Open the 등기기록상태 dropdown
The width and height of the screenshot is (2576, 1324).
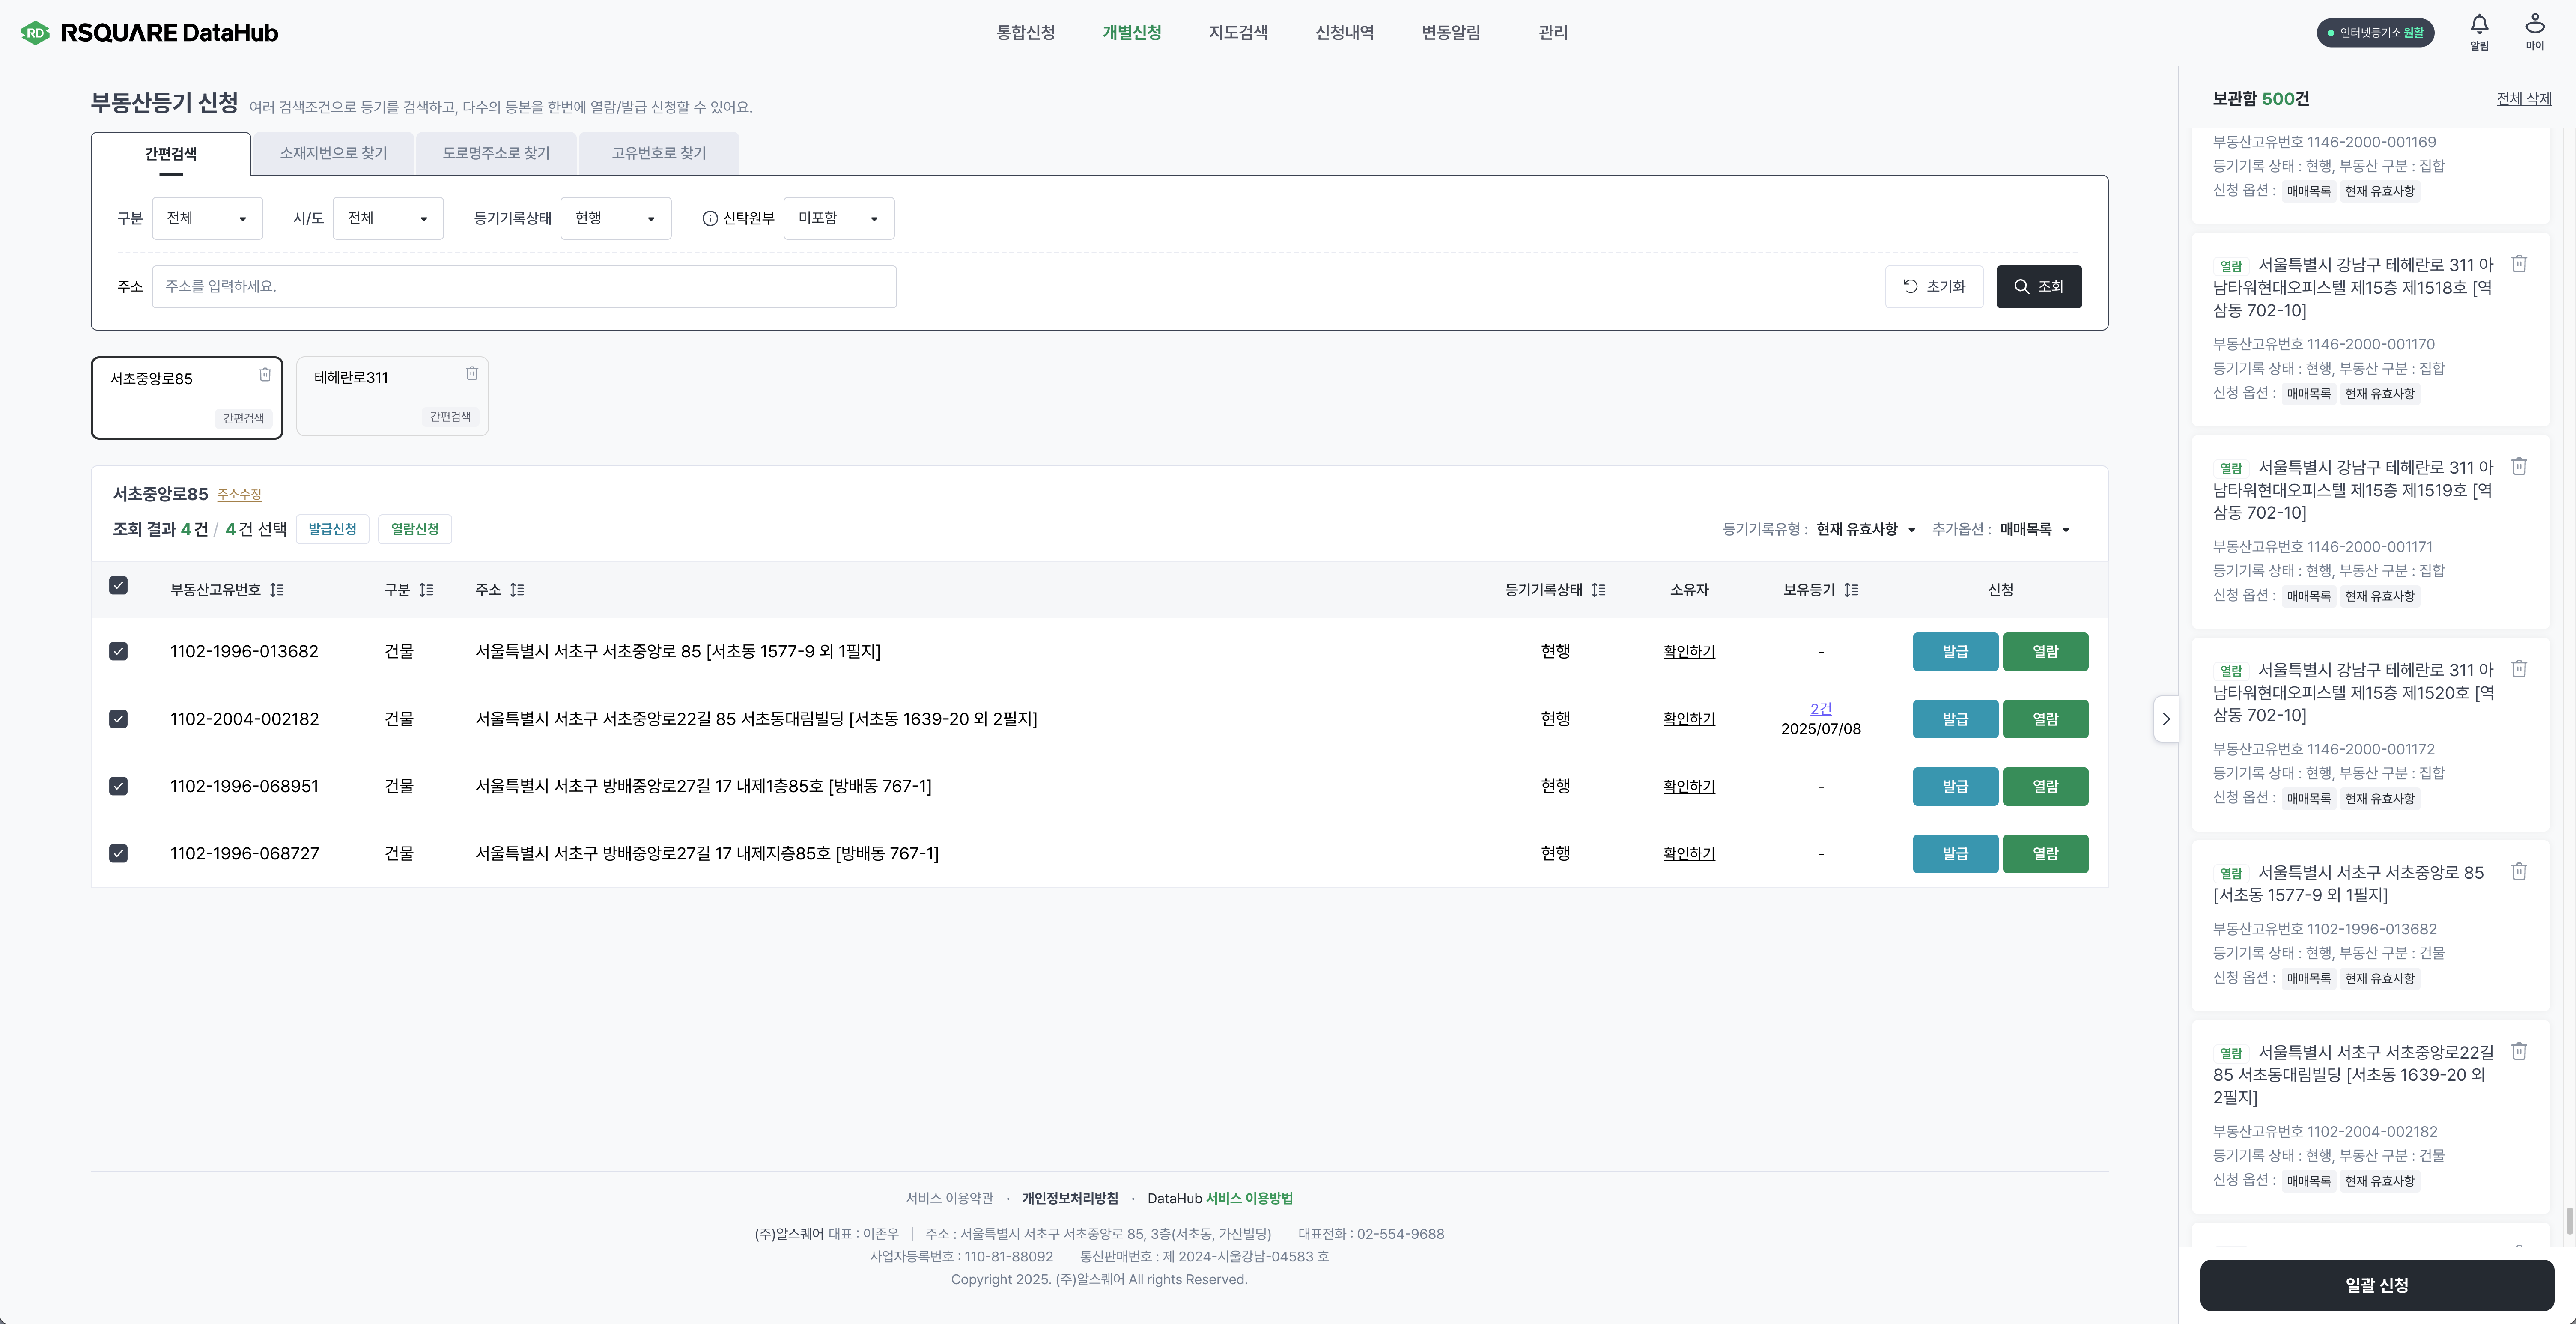pos(615,219)
